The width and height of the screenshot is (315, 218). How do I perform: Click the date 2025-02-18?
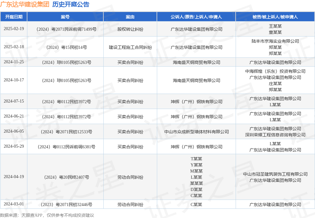(x=14, y=47)
